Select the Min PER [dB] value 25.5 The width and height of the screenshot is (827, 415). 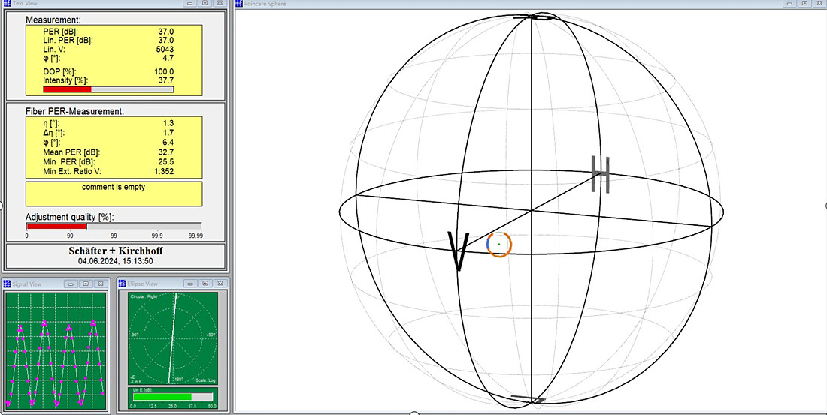pos(166,161)
